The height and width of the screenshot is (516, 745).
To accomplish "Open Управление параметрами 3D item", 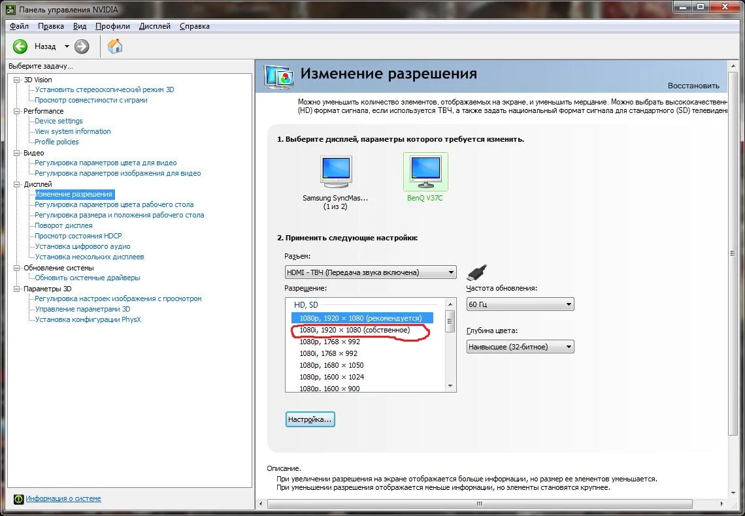I will (83, 309).
